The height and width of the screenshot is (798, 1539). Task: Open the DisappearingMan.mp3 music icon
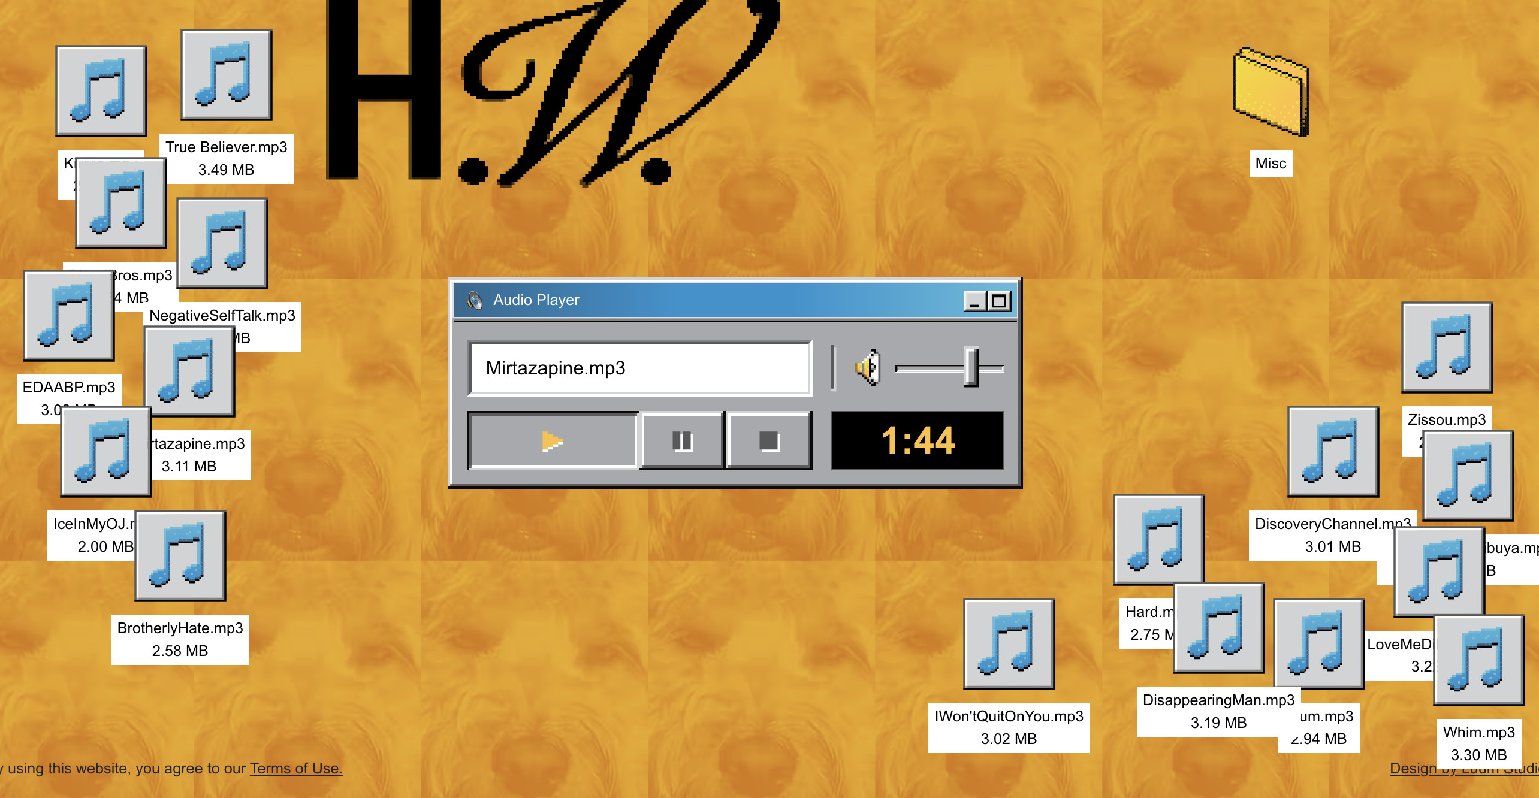tap(1219, 628)
